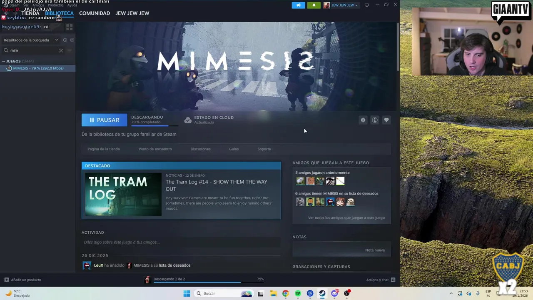Screen dimensions: 533x300
Task: Sort library by recent activity clock icon
Action: point(65,40)
